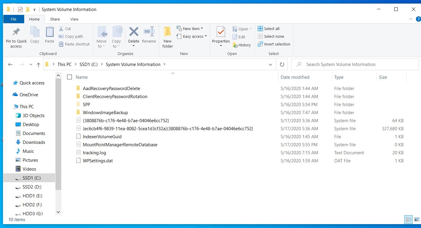The height and width of the screenshot is (228, 421).
Task: Click Pin to Quick access icon
Action: 16,32
